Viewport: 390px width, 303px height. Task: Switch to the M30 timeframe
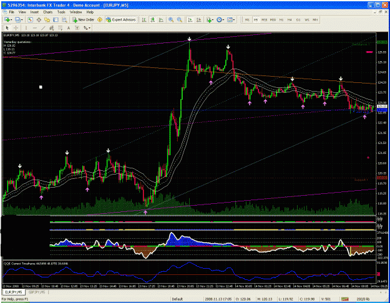[273, 20]
